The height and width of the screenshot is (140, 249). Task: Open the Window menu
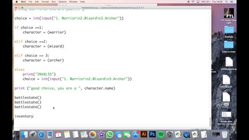73,2
